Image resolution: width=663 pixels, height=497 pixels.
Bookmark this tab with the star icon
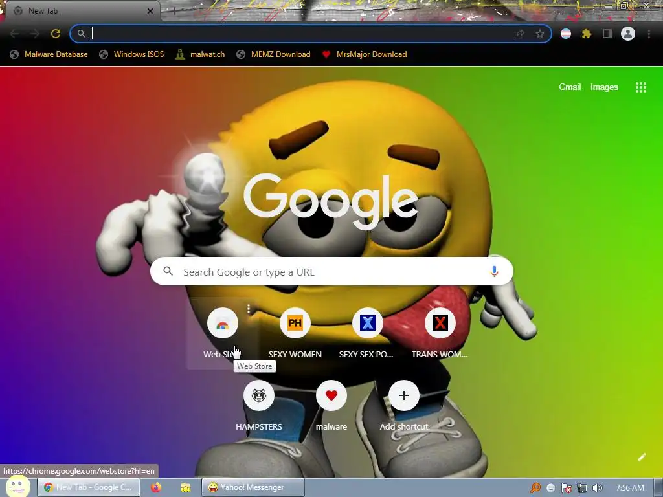(x=539, y=34)
